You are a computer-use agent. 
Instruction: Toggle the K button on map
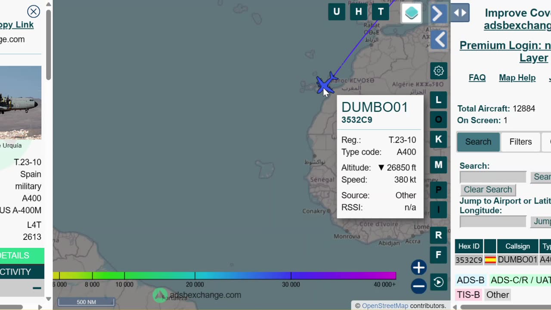[439, 139]
